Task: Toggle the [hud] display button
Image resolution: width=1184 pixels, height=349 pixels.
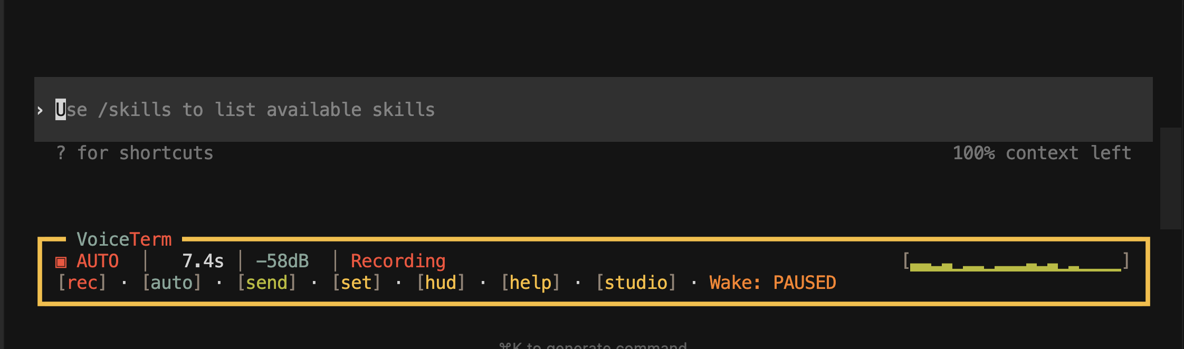Action: point(441,283)
